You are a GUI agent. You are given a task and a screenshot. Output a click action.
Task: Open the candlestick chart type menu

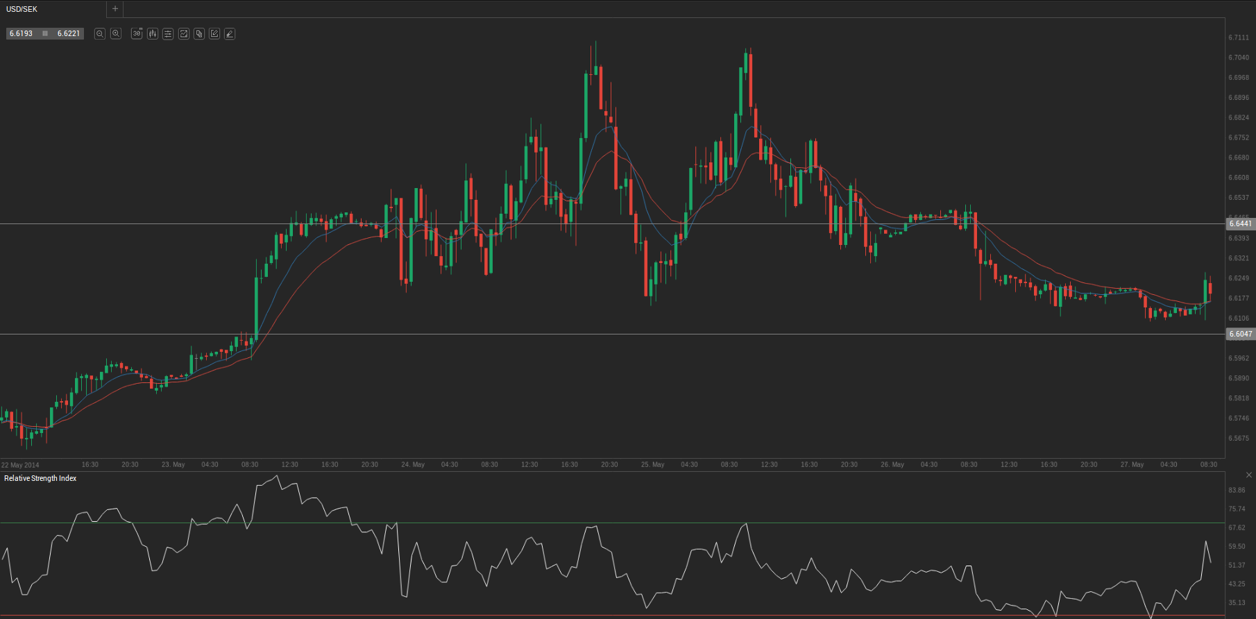(153, 33)
